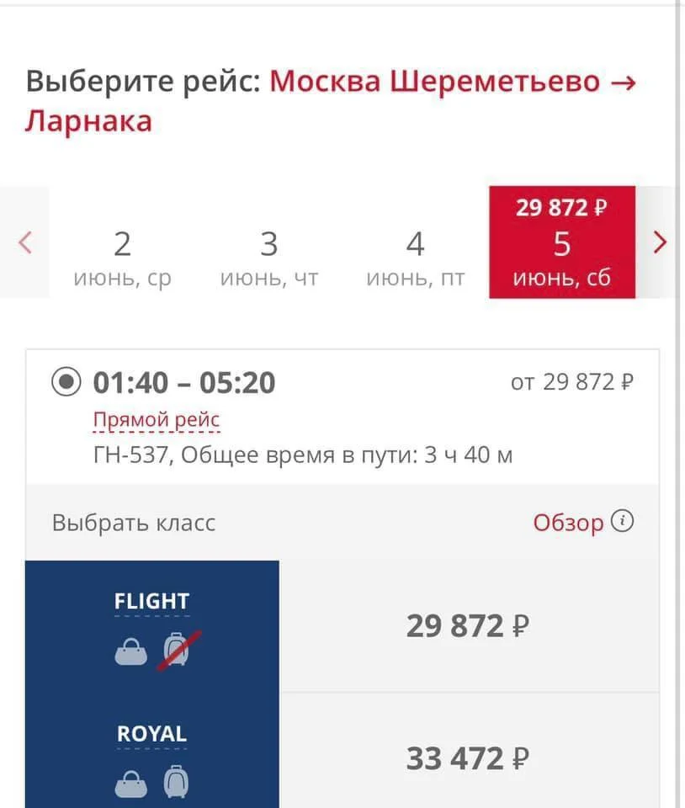This screenshot has height=808, width=685.
Task: Select the 33 472 ₽ ROYAL fare price
Action: click(468, 760)
